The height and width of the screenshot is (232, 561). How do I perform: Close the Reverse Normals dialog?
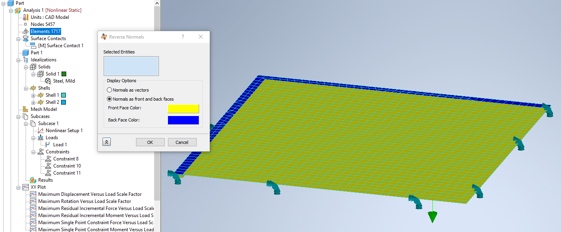coord(201,37)
